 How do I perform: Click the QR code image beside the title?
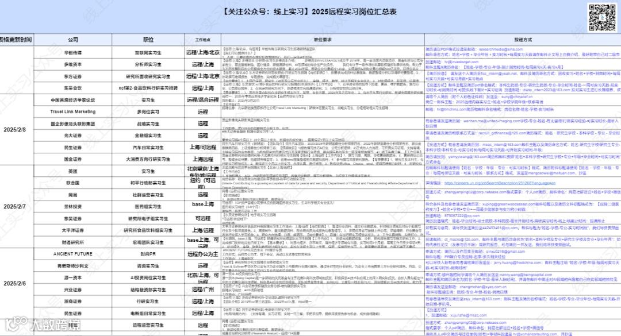point(602,17)
